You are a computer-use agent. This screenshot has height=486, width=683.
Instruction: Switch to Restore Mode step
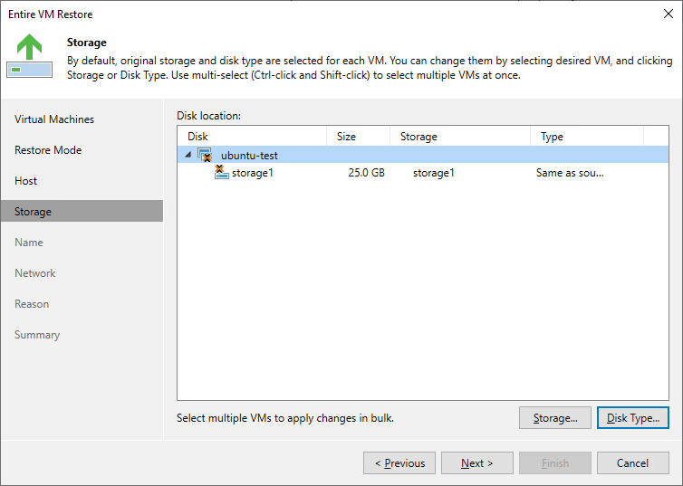point(48,150)
